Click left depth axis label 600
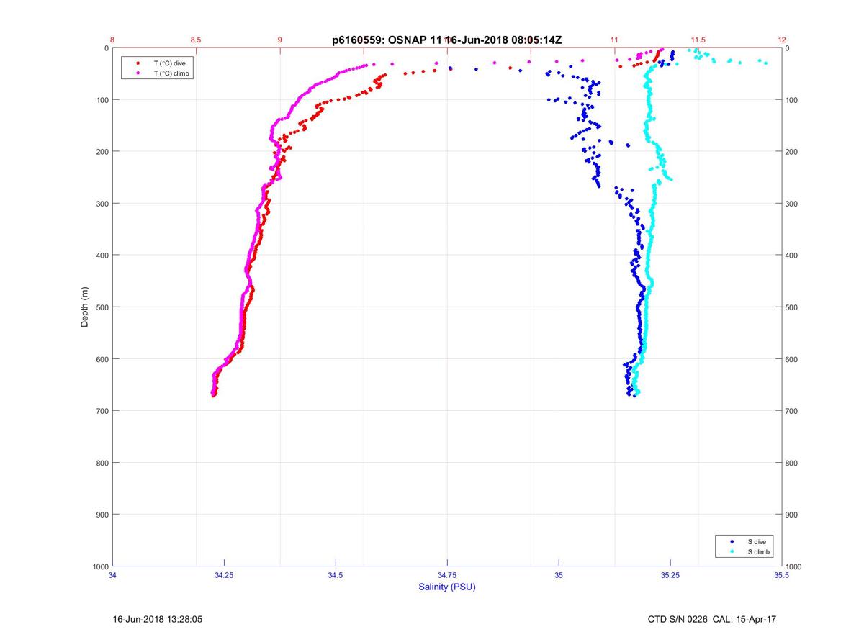This screenshot has height=637, width=864. point(102,359)
